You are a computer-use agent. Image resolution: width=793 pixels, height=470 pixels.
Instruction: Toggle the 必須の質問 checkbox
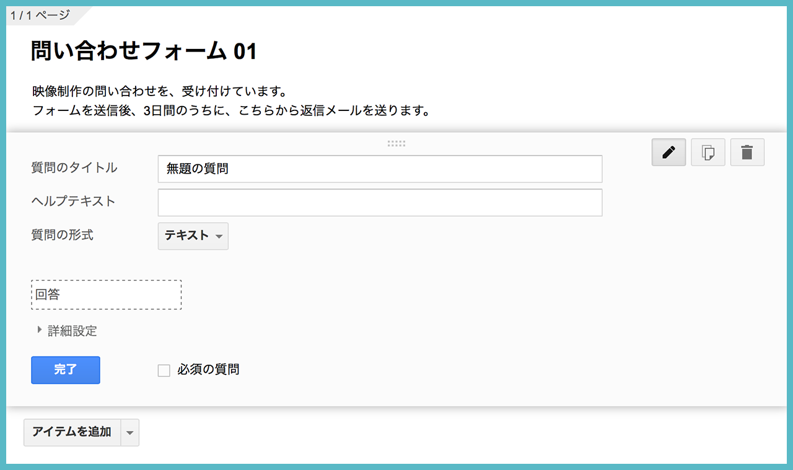tap(164, 371)
